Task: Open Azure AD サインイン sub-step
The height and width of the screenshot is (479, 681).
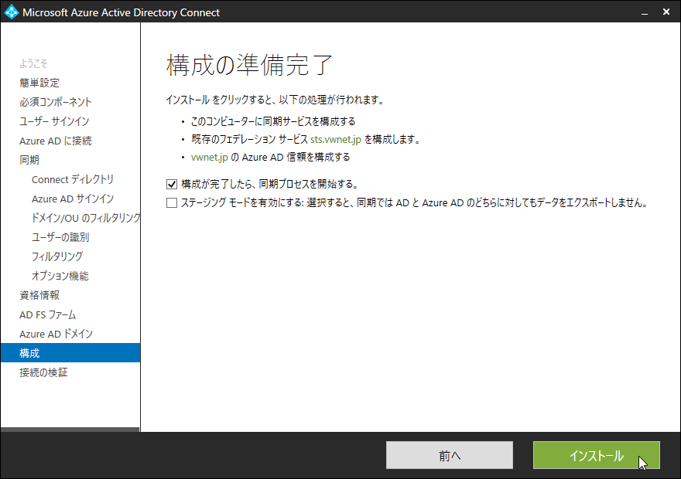Action: 73,199
